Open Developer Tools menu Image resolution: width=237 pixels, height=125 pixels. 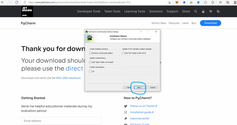89,12
